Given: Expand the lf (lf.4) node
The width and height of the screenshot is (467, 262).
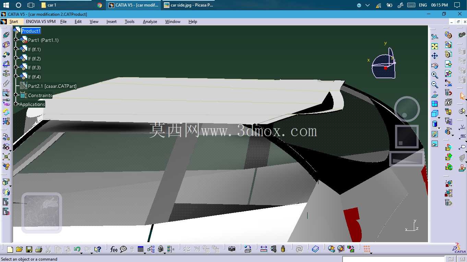Looking at the screenshot, I should point(15,76).
